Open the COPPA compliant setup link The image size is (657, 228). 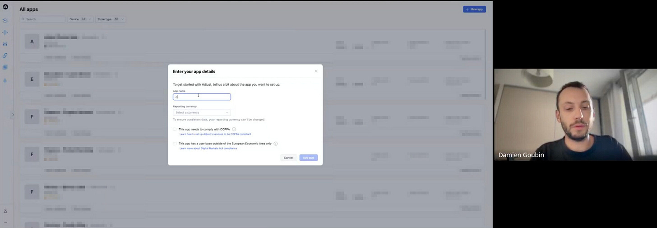(215, 134)
